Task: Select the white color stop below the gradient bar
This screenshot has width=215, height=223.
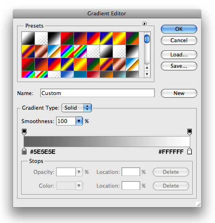Action: [189, 151]
